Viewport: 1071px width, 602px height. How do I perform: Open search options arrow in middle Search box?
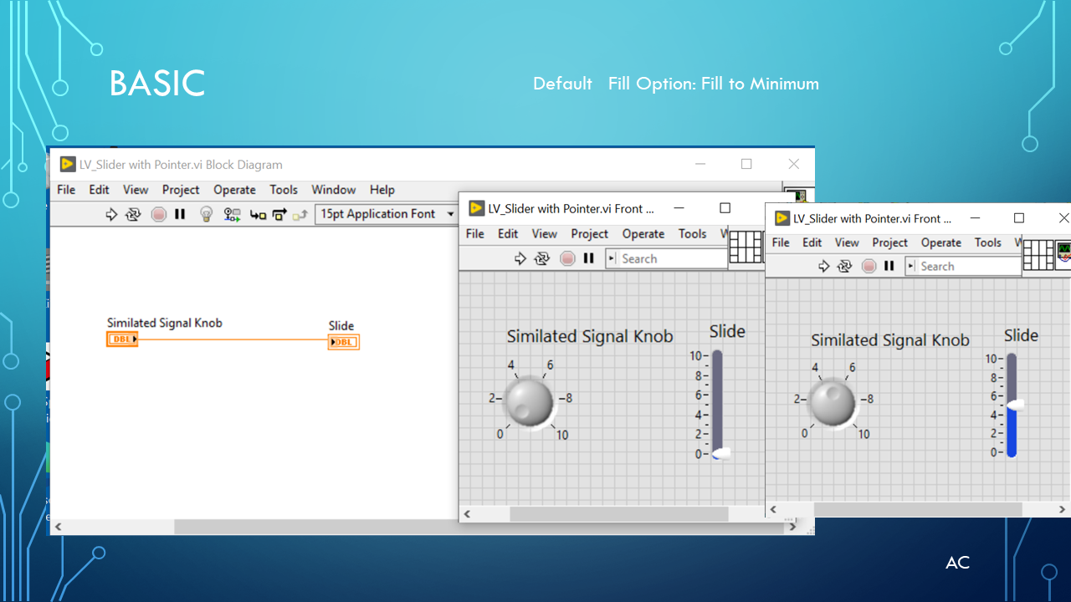tap(612, 258)
